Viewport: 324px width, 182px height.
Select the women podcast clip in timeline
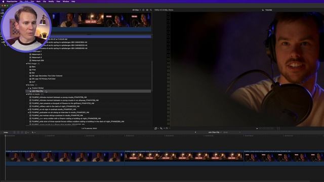point(283,158)
